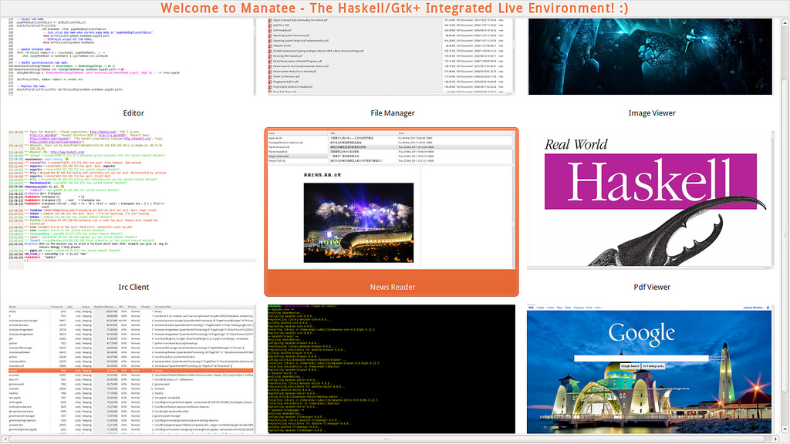Open the File Manager preview thumbnail
The height and width of the screenshot is (444, 790).
coord(391,56)
